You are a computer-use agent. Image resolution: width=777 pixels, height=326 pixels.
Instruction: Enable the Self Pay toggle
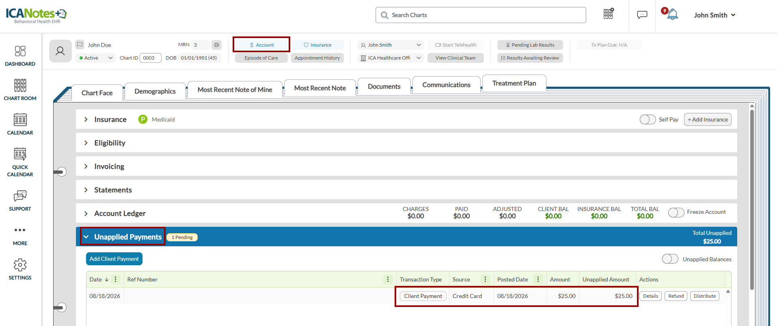pos(647,119)
